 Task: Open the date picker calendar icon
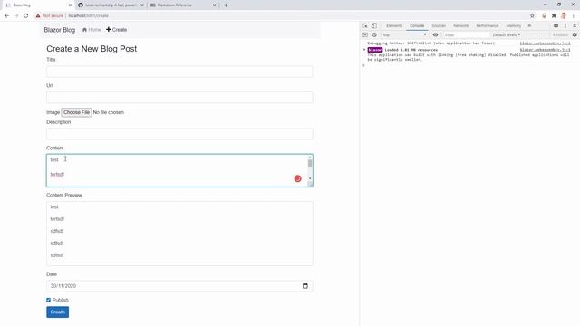[305, 286]
